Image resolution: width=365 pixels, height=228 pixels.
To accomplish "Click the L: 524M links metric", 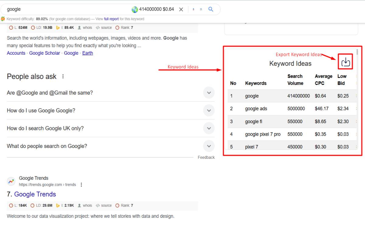I will [18, 28].
